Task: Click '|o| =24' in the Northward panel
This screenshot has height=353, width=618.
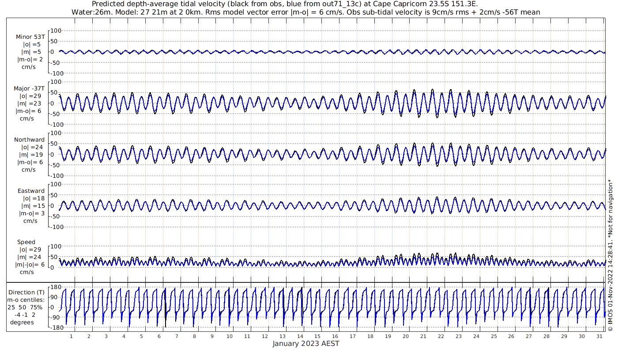Action: 31,147
